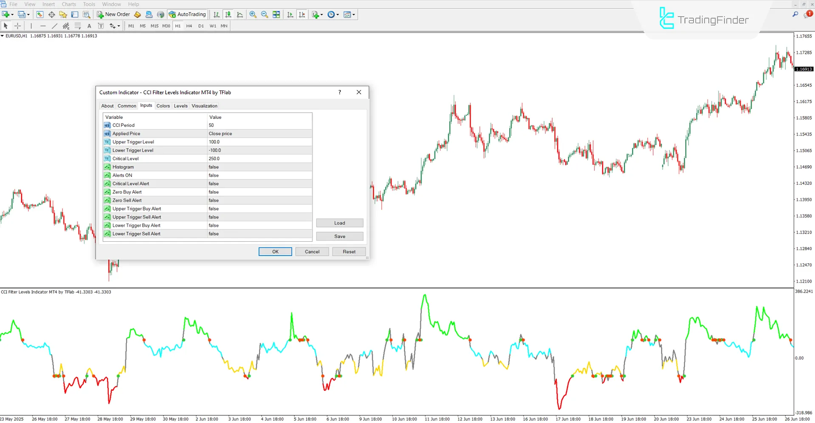Zoom in on the chart

tap(253, 14)
